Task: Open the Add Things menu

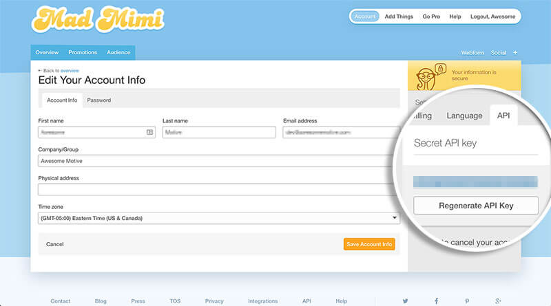Action: point(399,17)
